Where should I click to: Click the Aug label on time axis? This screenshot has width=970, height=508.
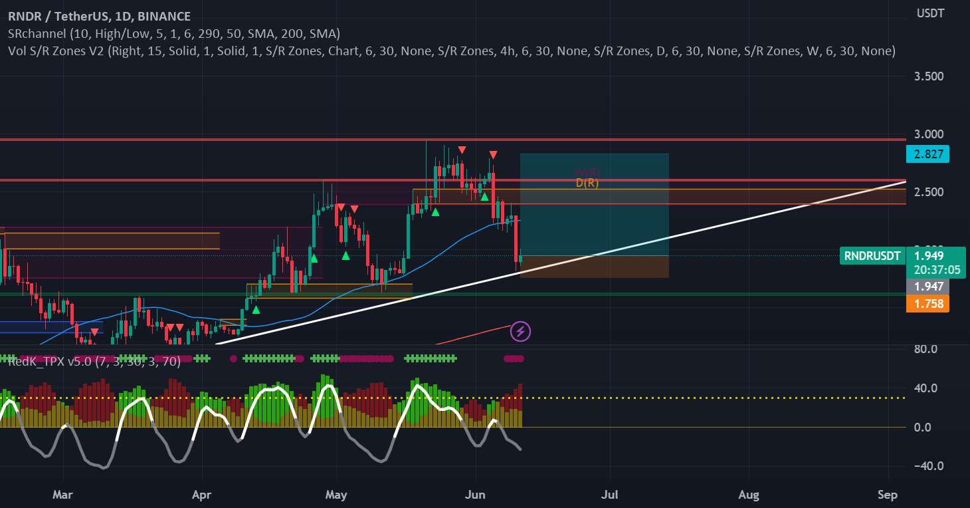point(749,495)
